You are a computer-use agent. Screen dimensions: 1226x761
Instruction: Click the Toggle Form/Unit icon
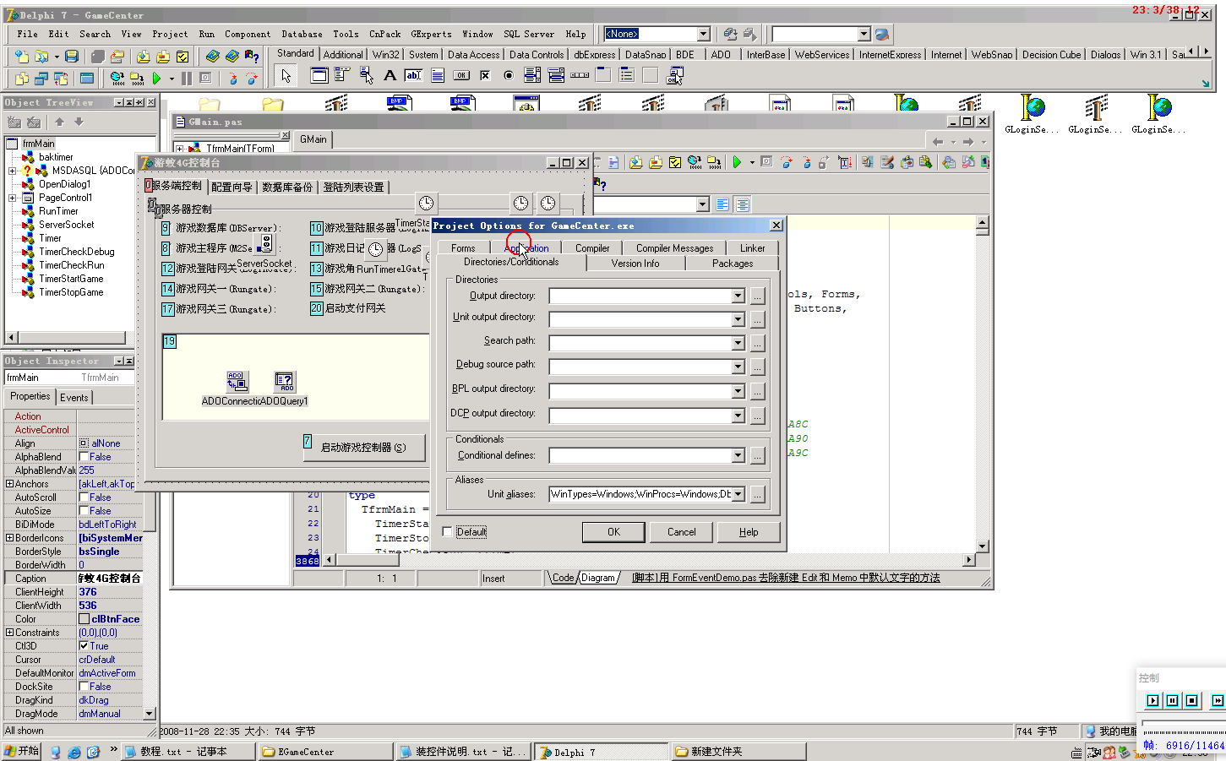[x=61, y=79]
